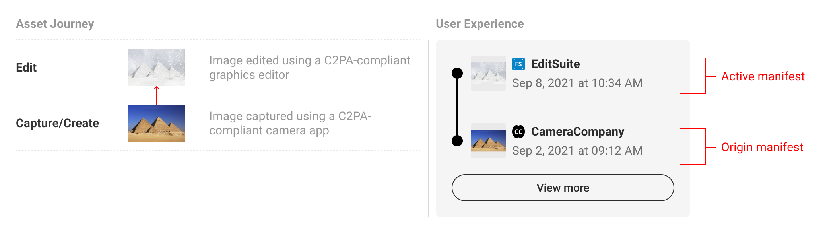Viewport: 827px width, 233px height.
Task: Click the Sep 8, 2021 at 10:34 AM timestamp
Action: 577,83
